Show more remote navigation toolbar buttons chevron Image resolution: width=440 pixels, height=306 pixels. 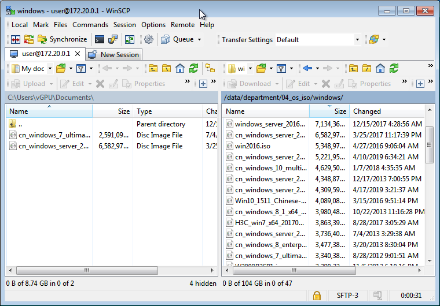click(431, 66)
